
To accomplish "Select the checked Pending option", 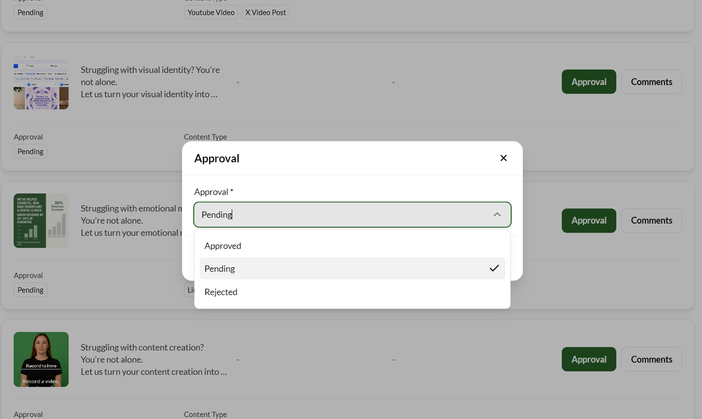I will coord(220,269).
